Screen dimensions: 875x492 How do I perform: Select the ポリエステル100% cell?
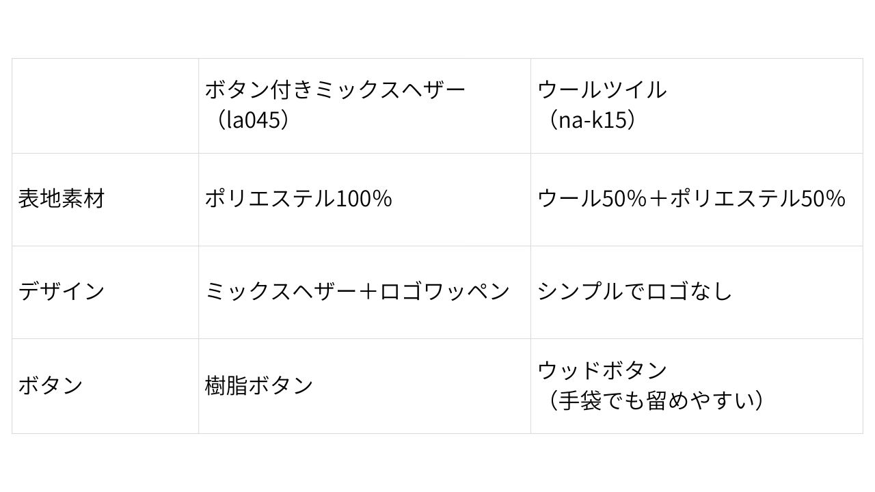coord(298,199)
